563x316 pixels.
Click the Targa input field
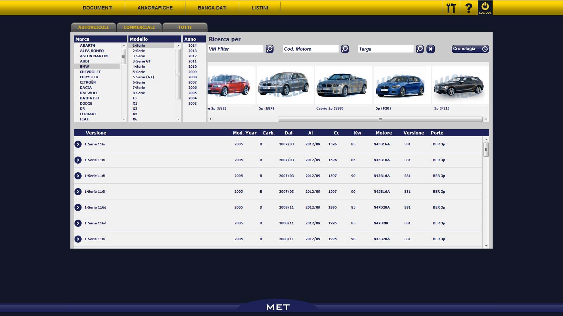pos(385,49)
